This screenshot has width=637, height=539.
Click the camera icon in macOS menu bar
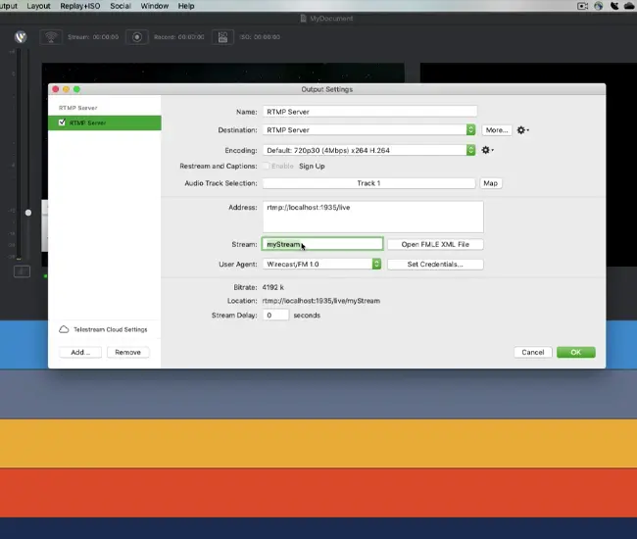coord(582,6)
